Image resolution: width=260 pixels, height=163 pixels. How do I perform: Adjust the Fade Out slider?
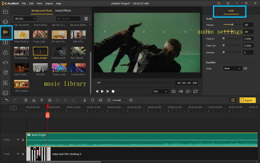(232, 45)
